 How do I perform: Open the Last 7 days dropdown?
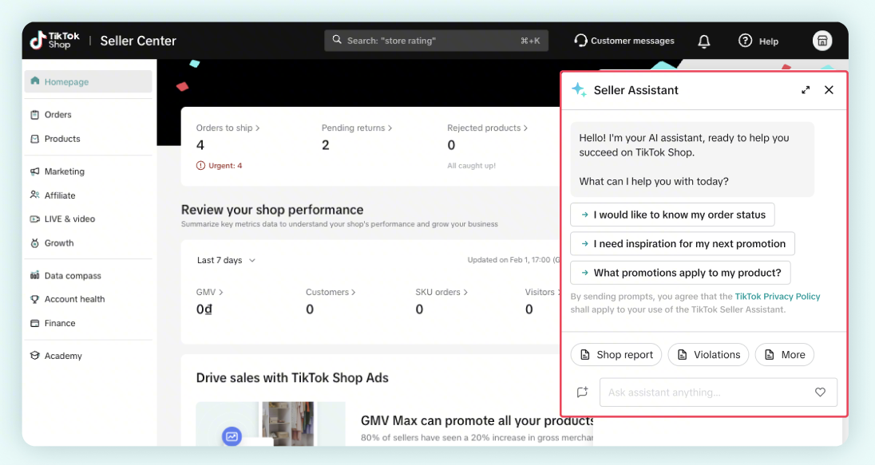[226, 260]
